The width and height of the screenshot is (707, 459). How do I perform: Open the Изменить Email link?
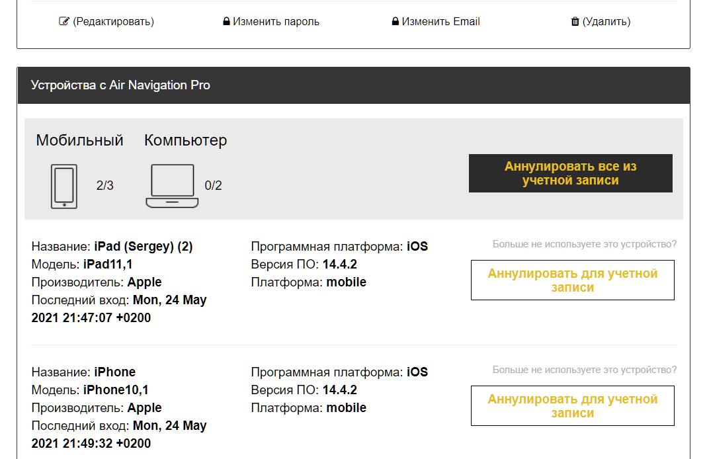click(440, 21)
